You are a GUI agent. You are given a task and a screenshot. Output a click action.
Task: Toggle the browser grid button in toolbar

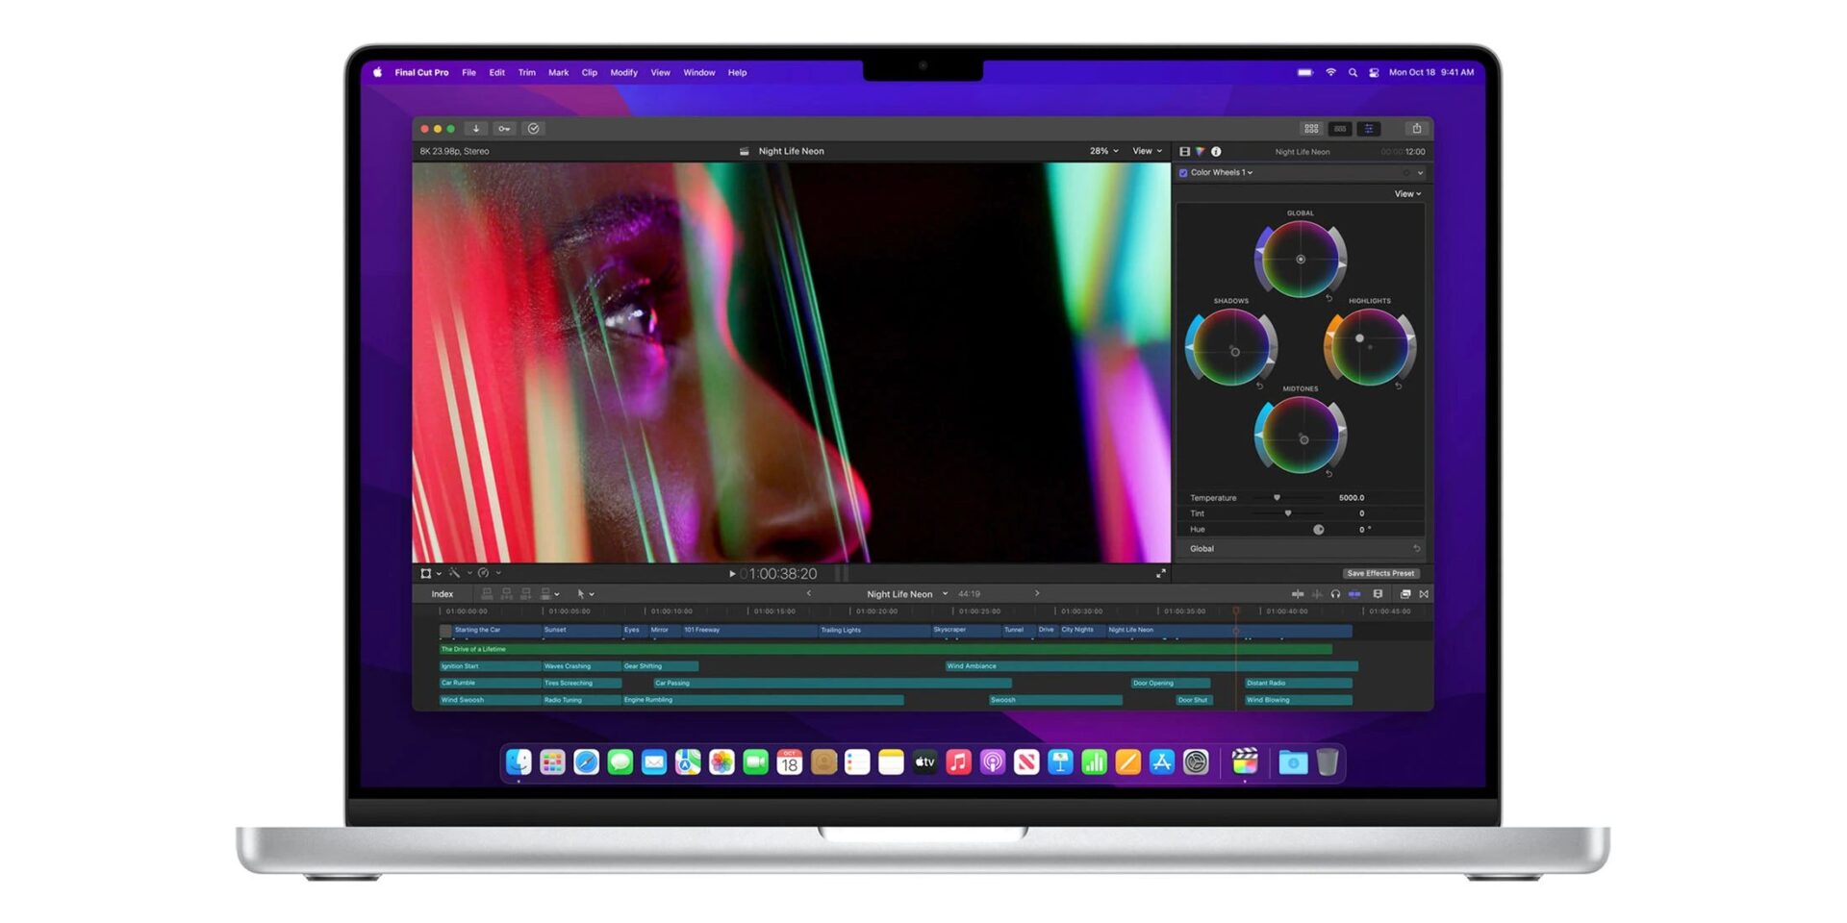click(x=1310, y=129)
